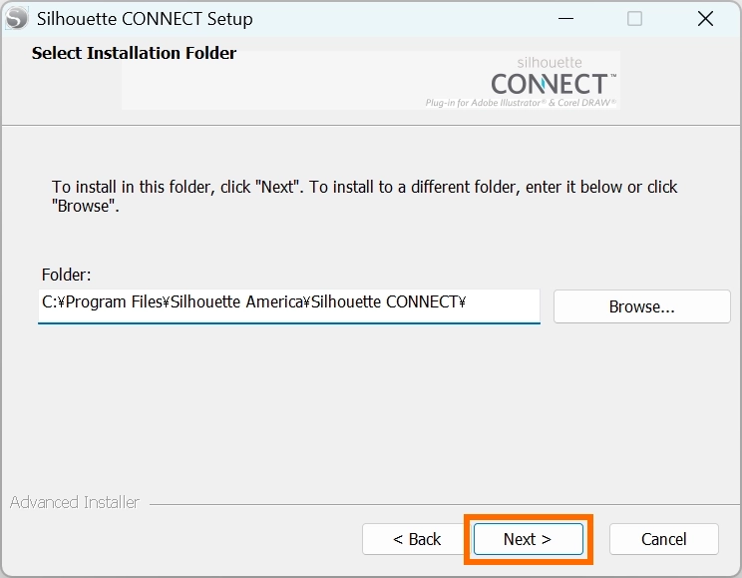The image size is (742, 578).
Task: Minimize the Setup window
Action: click(563, 18)
